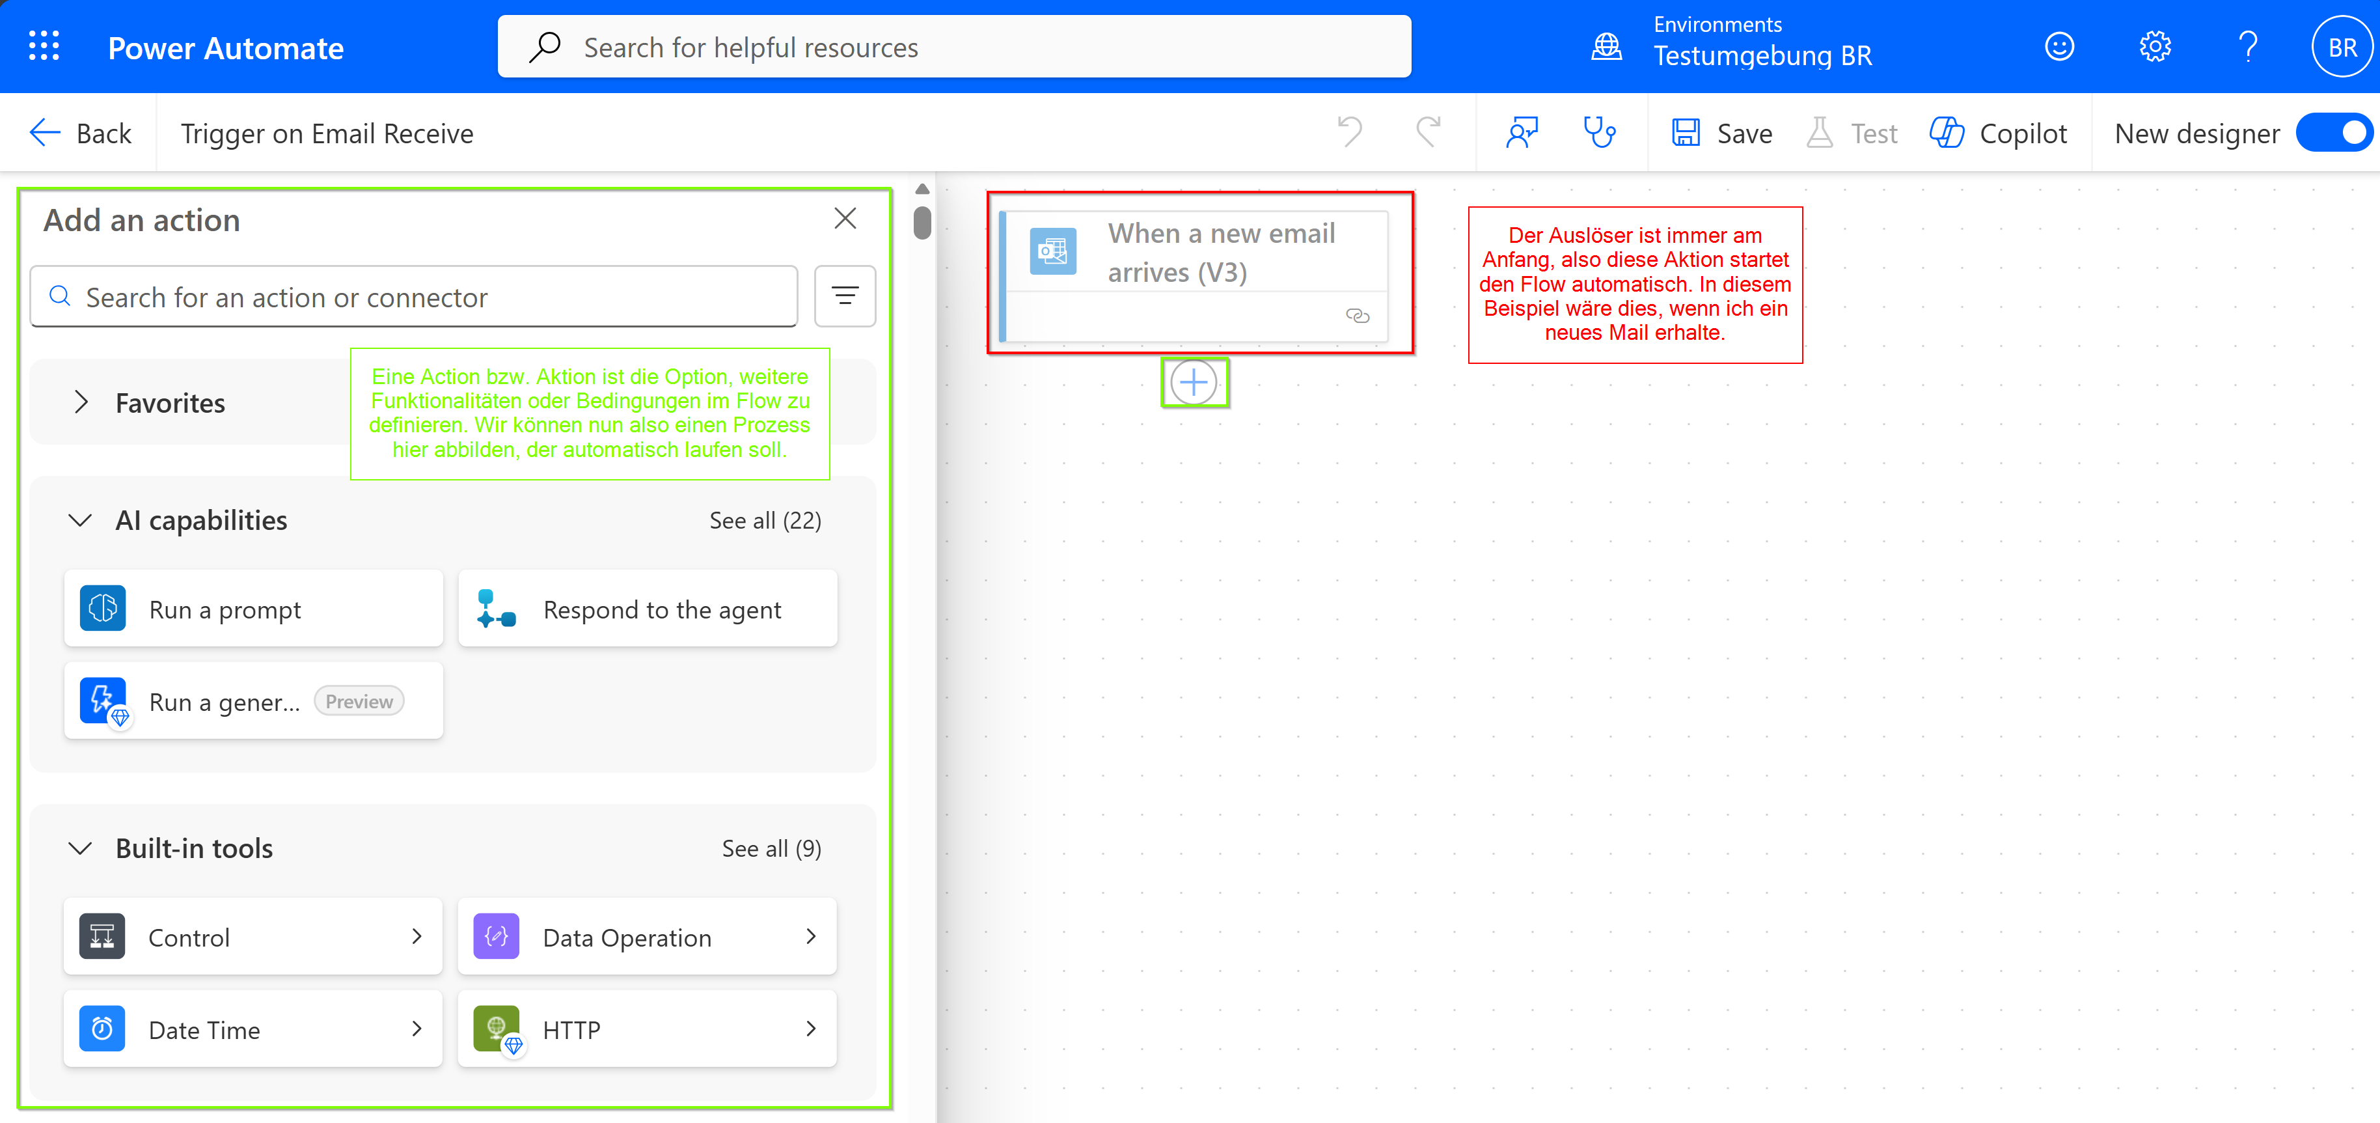Choose the Run a generative action preview
Image resolution: width=2380 pixels, height=1123 pixels.
point(253,700)
